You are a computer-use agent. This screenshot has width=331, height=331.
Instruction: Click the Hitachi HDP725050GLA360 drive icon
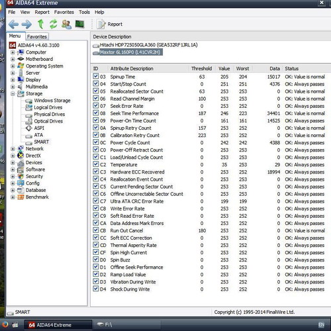tap(96, 46)
